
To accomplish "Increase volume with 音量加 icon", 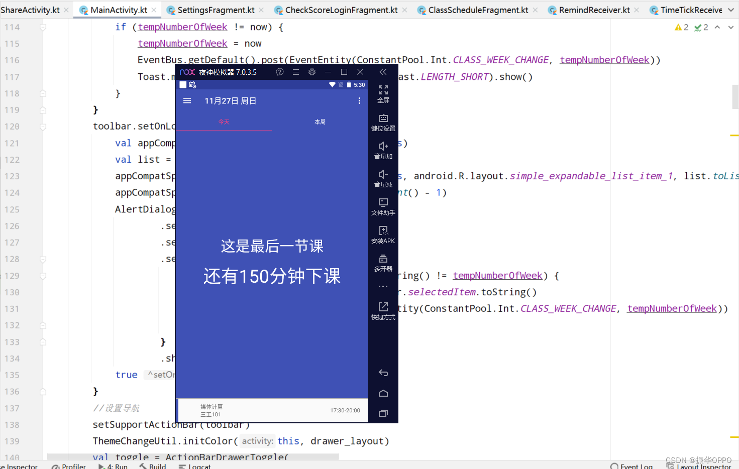I will pos(383,150).
